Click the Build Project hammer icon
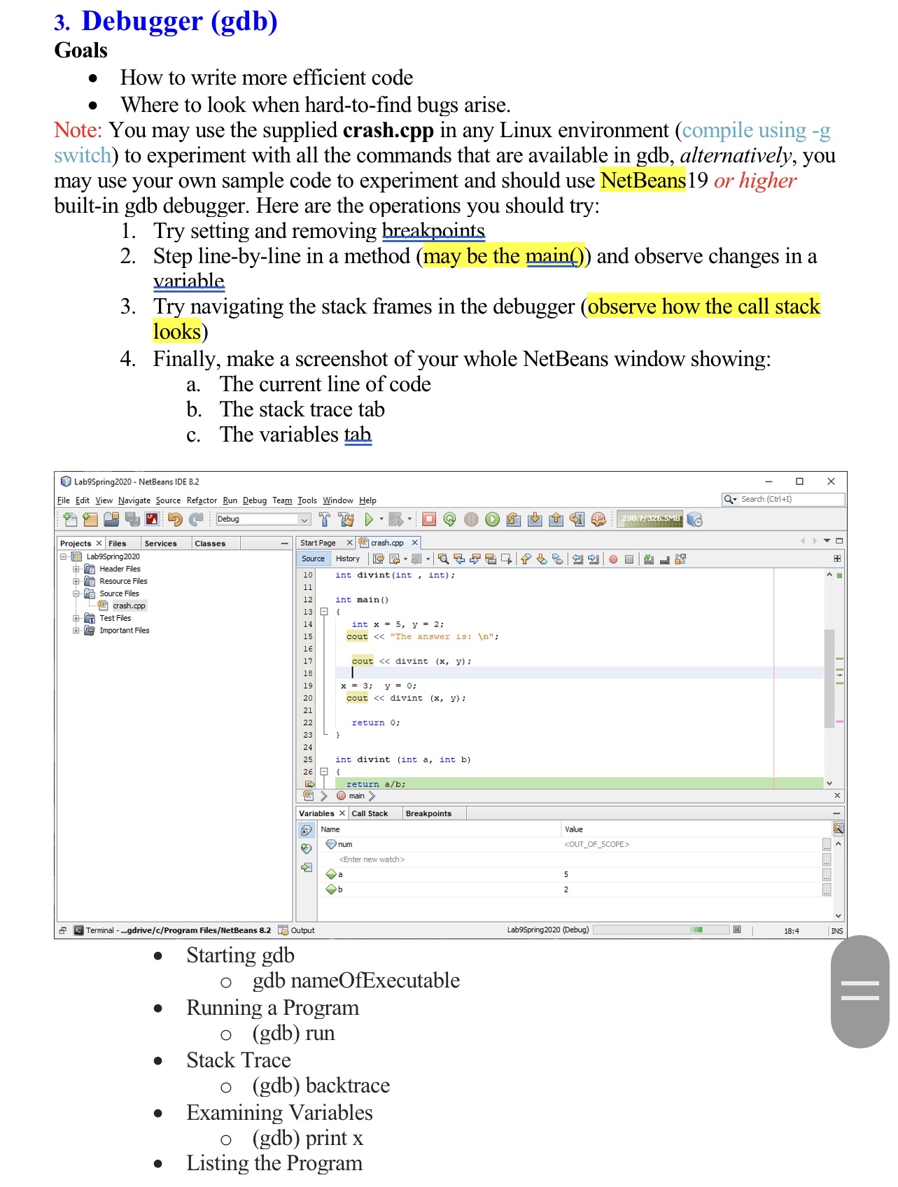 click(x=325, y=519)
